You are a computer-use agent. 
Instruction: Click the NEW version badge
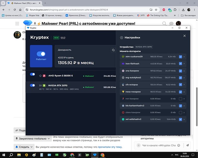click(x=56, y=38)
